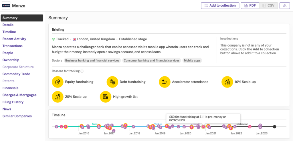Open Commodity Trade in the sidebar
293x141 pixels.
tap(16, 74)
